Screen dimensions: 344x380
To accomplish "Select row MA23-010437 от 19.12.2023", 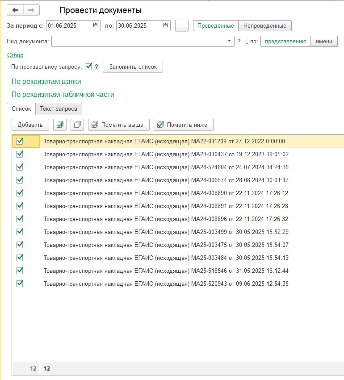I will tap(178, 154).
